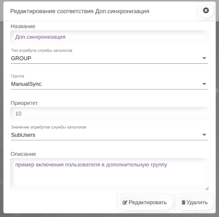
Task: Focus the Название field with Доп.синхронизация
Action: (109, 37)
